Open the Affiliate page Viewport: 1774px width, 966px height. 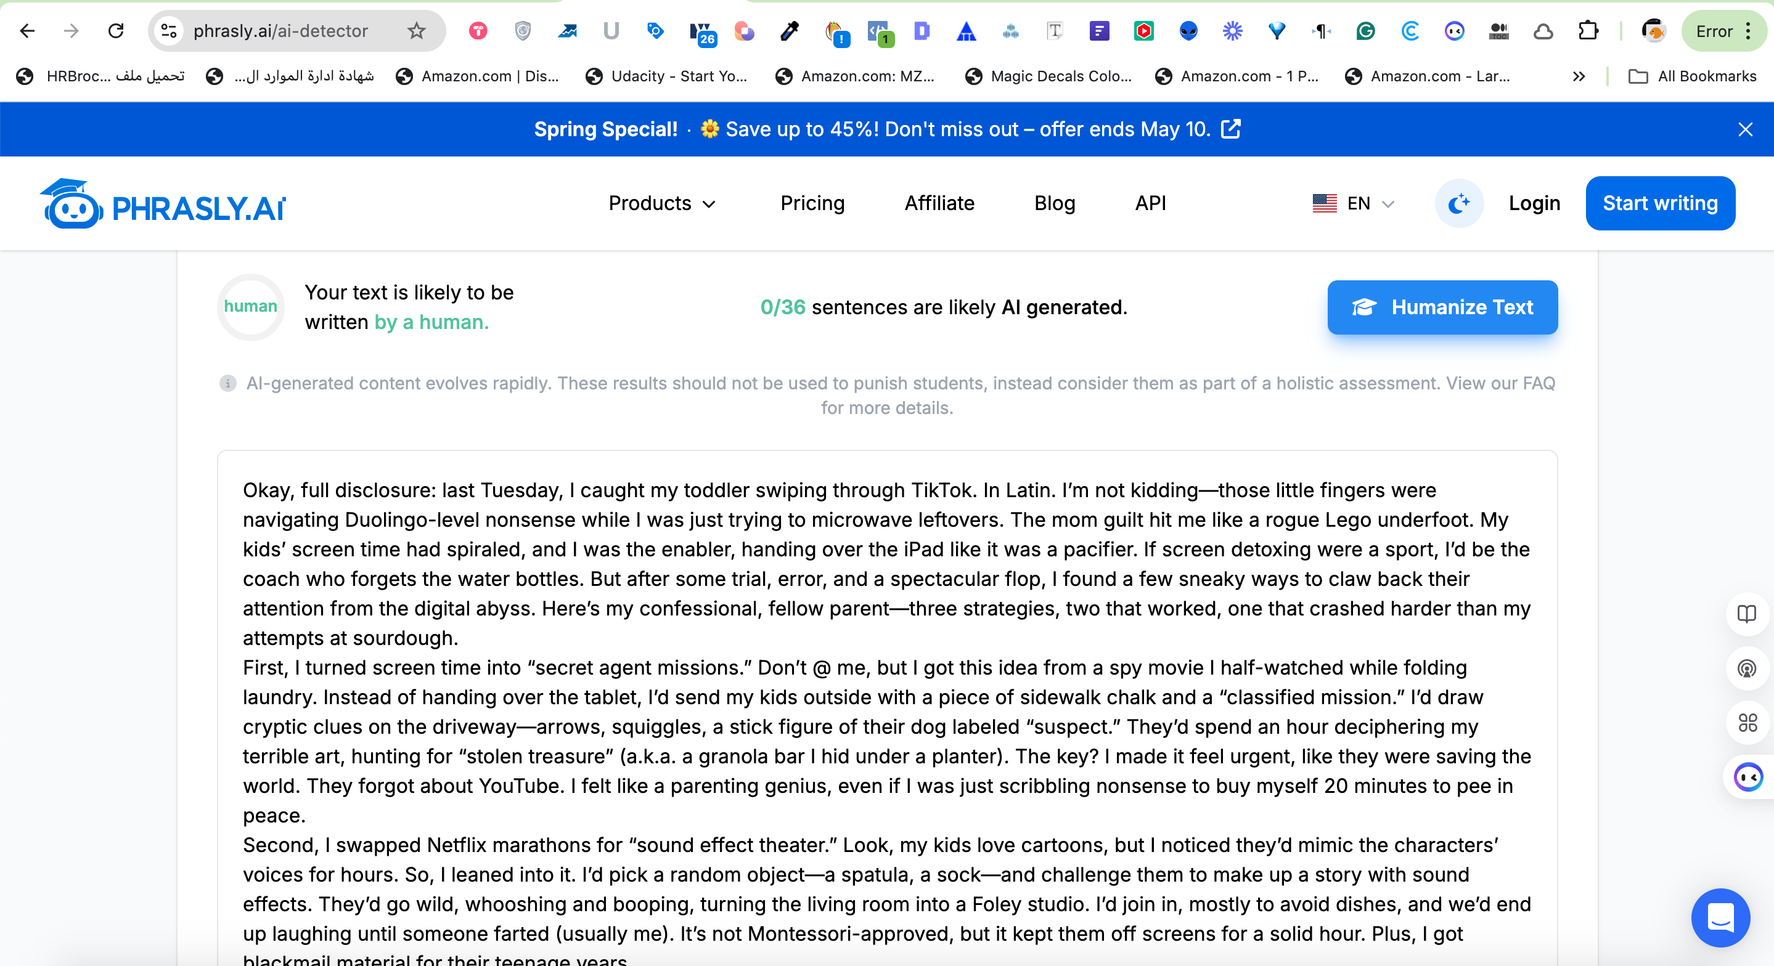pyautogui.click(x=939, y=204)
